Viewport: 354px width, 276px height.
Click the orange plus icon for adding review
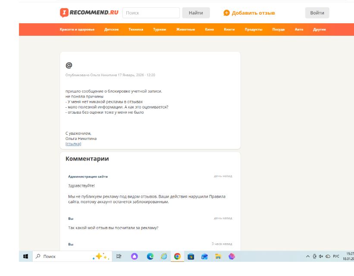pyautogui.click(x=226, y=13)
